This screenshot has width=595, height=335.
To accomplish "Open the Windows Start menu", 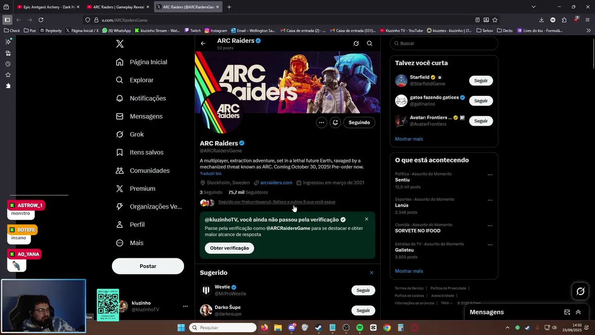I will tap(181, 328).
